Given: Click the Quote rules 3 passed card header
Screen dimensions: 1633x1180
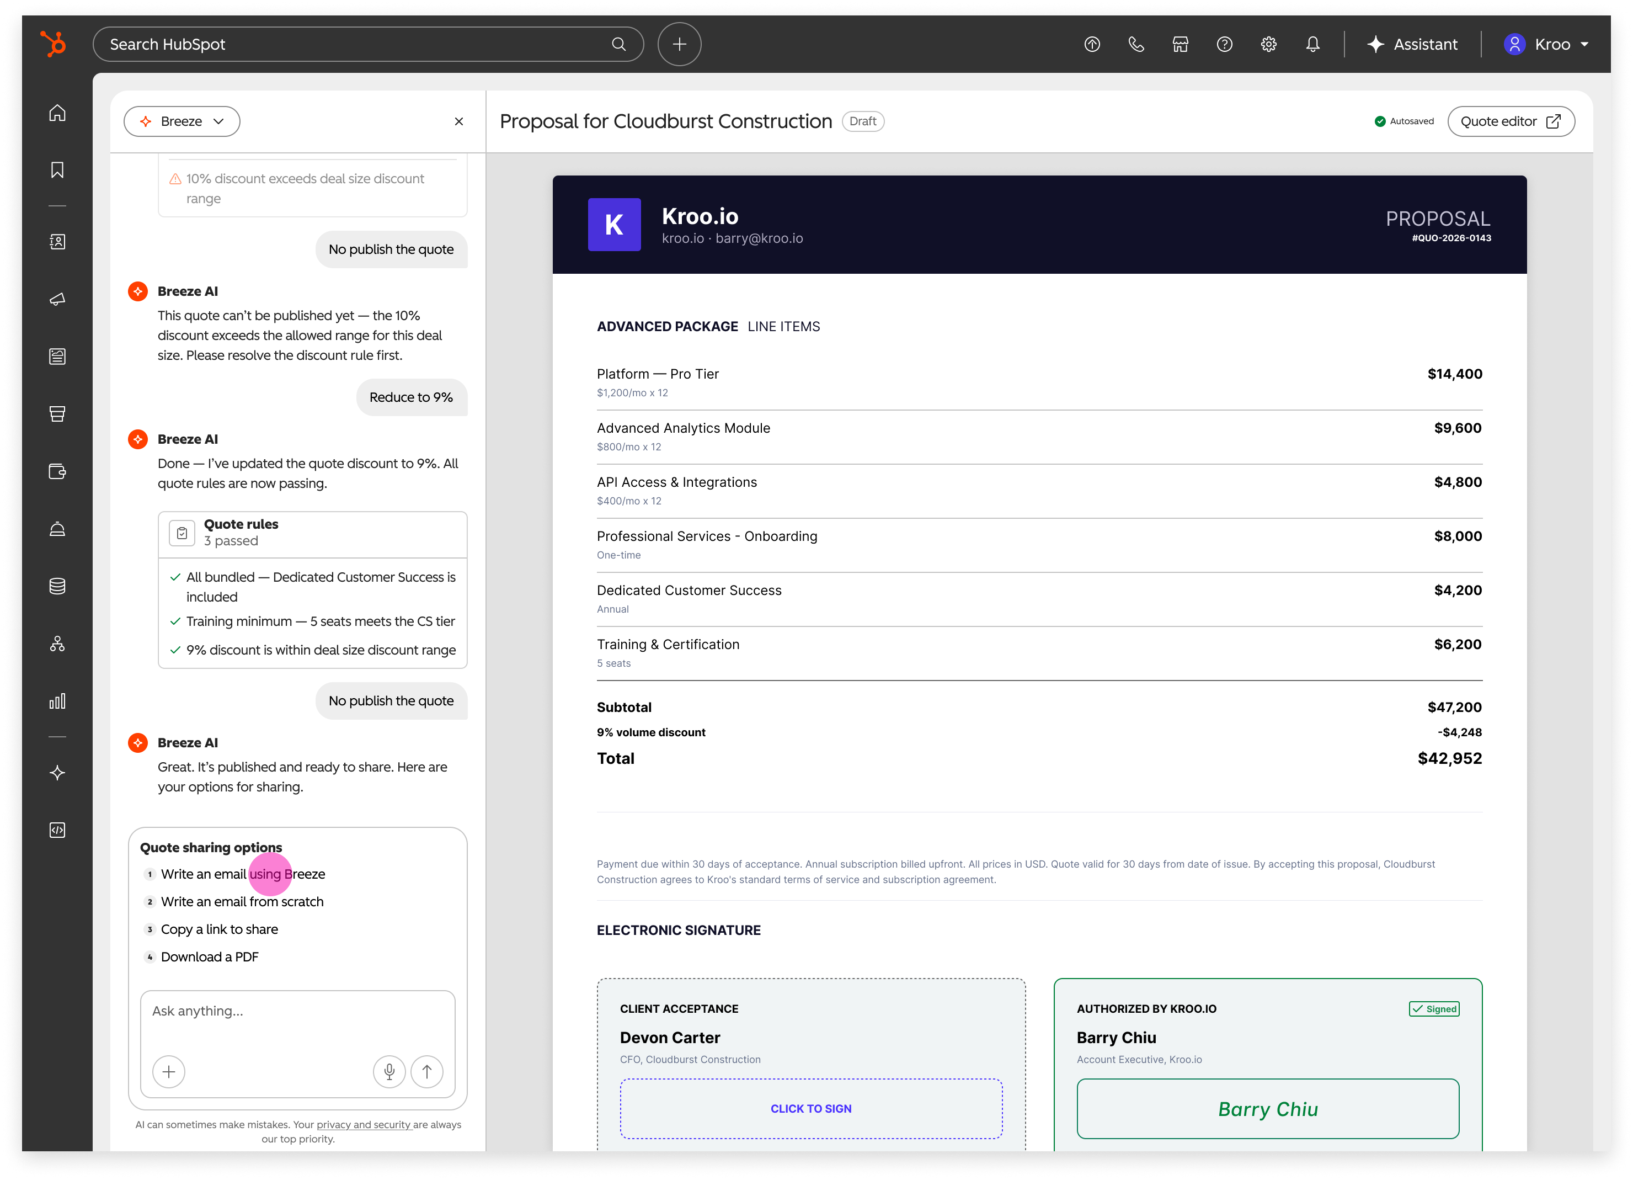Looking at the screenshot, I should point(312,533).
